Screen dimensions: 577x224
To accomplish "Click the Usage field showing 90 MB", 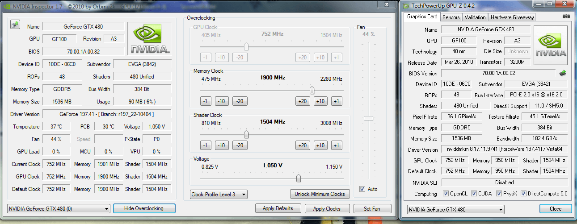I will (x=142, y=101).
